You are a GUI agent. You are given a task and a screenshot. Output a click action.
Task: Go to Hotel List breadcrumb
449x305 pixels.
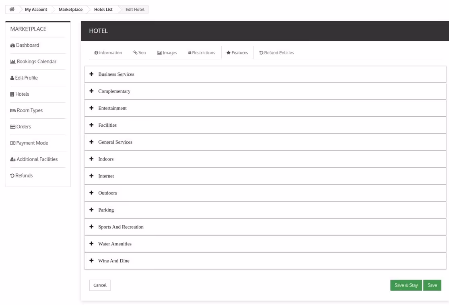[103, 9]
